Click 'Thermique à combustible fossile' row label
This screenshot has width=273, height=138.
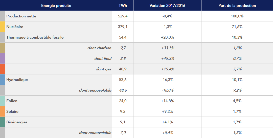coord(35,37)
